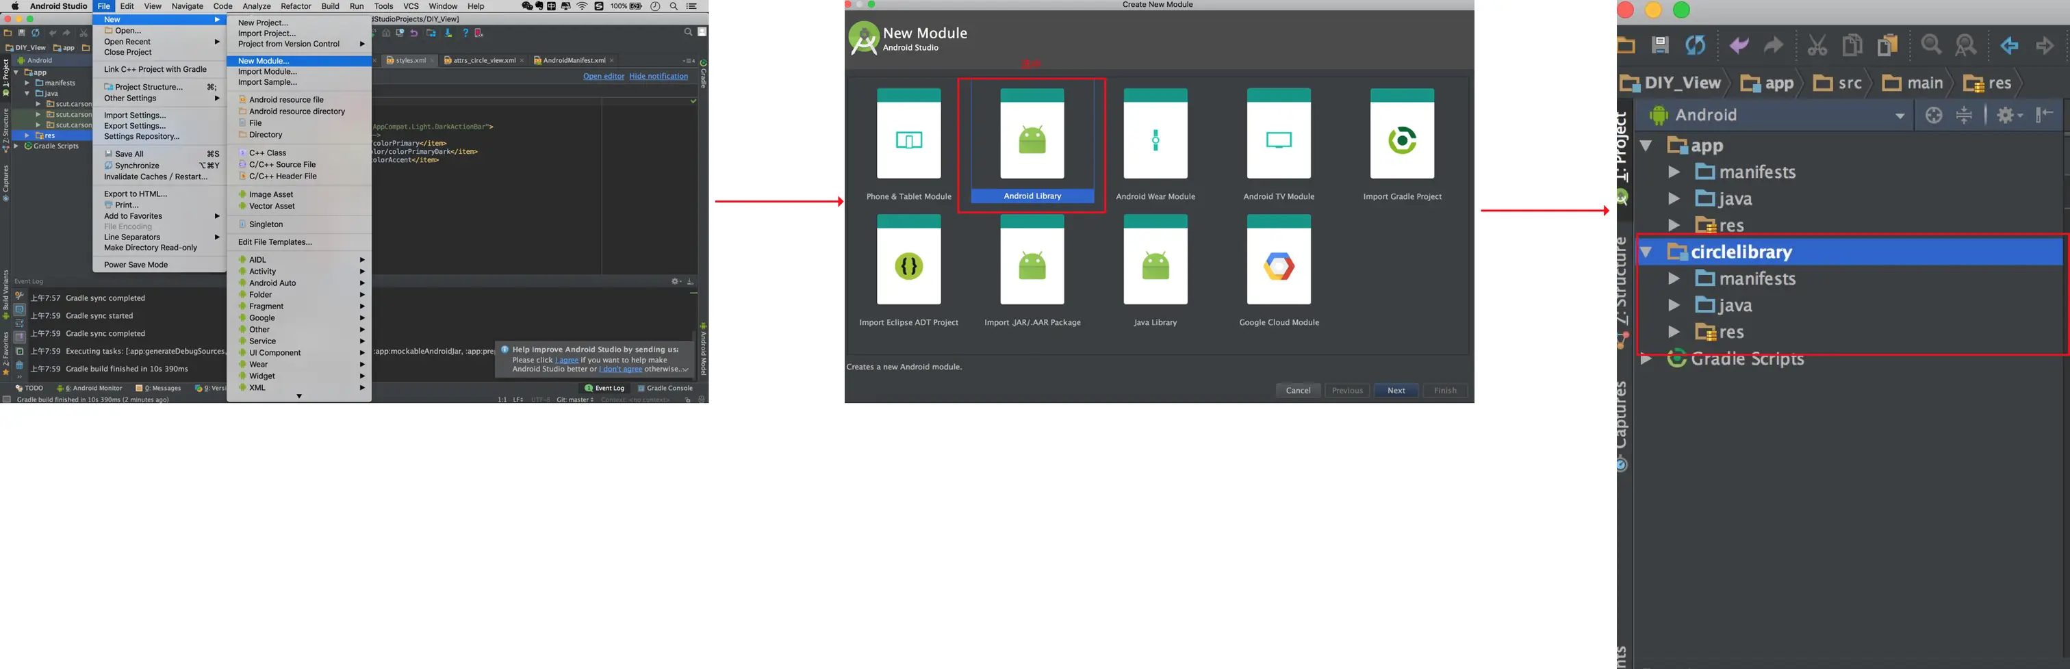Click the "I agree" link in the notification
The image size is (2070, 669).
tap(567, 360)
